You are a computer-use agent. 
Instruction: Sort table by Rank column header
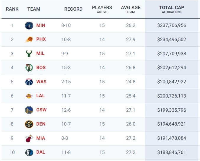12,9
